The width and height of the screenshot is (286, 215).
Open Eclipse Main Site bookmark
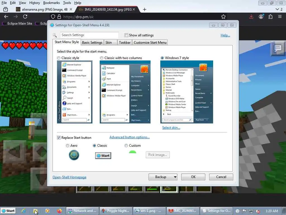click(17, 24)
